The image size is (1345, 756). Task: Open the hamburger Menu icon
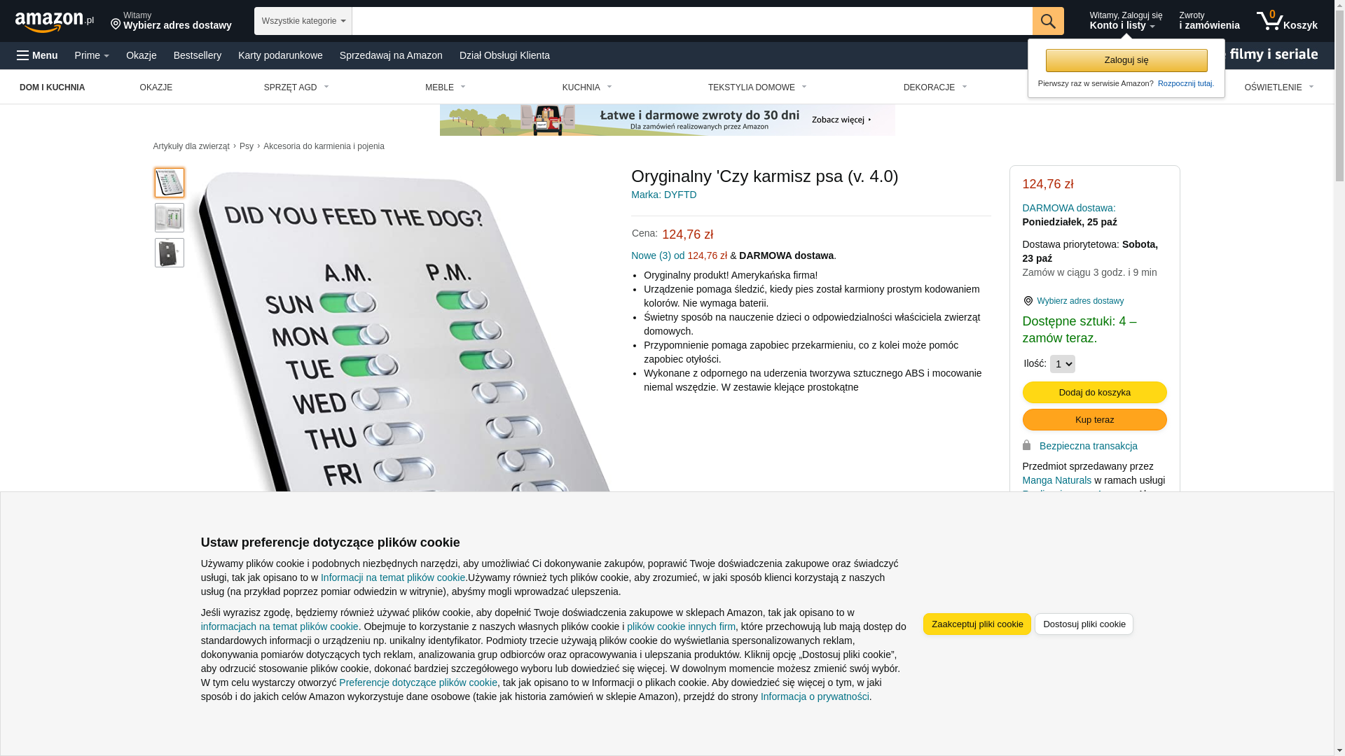[23, 55]
